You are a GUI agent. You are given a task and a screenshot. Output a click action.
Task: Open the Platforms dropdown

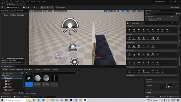(x=61, y=7)
